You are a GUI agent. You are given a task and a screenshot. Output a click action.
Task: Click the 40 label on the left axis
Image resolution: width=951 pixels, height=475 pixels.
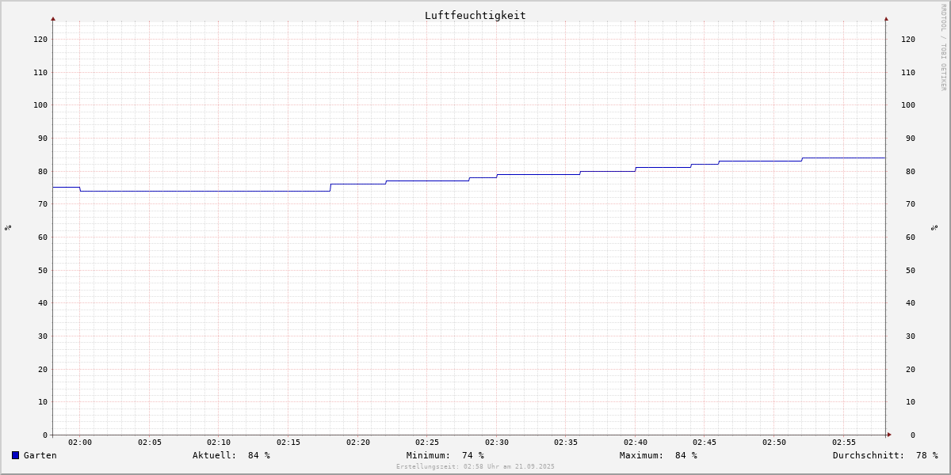43,302
